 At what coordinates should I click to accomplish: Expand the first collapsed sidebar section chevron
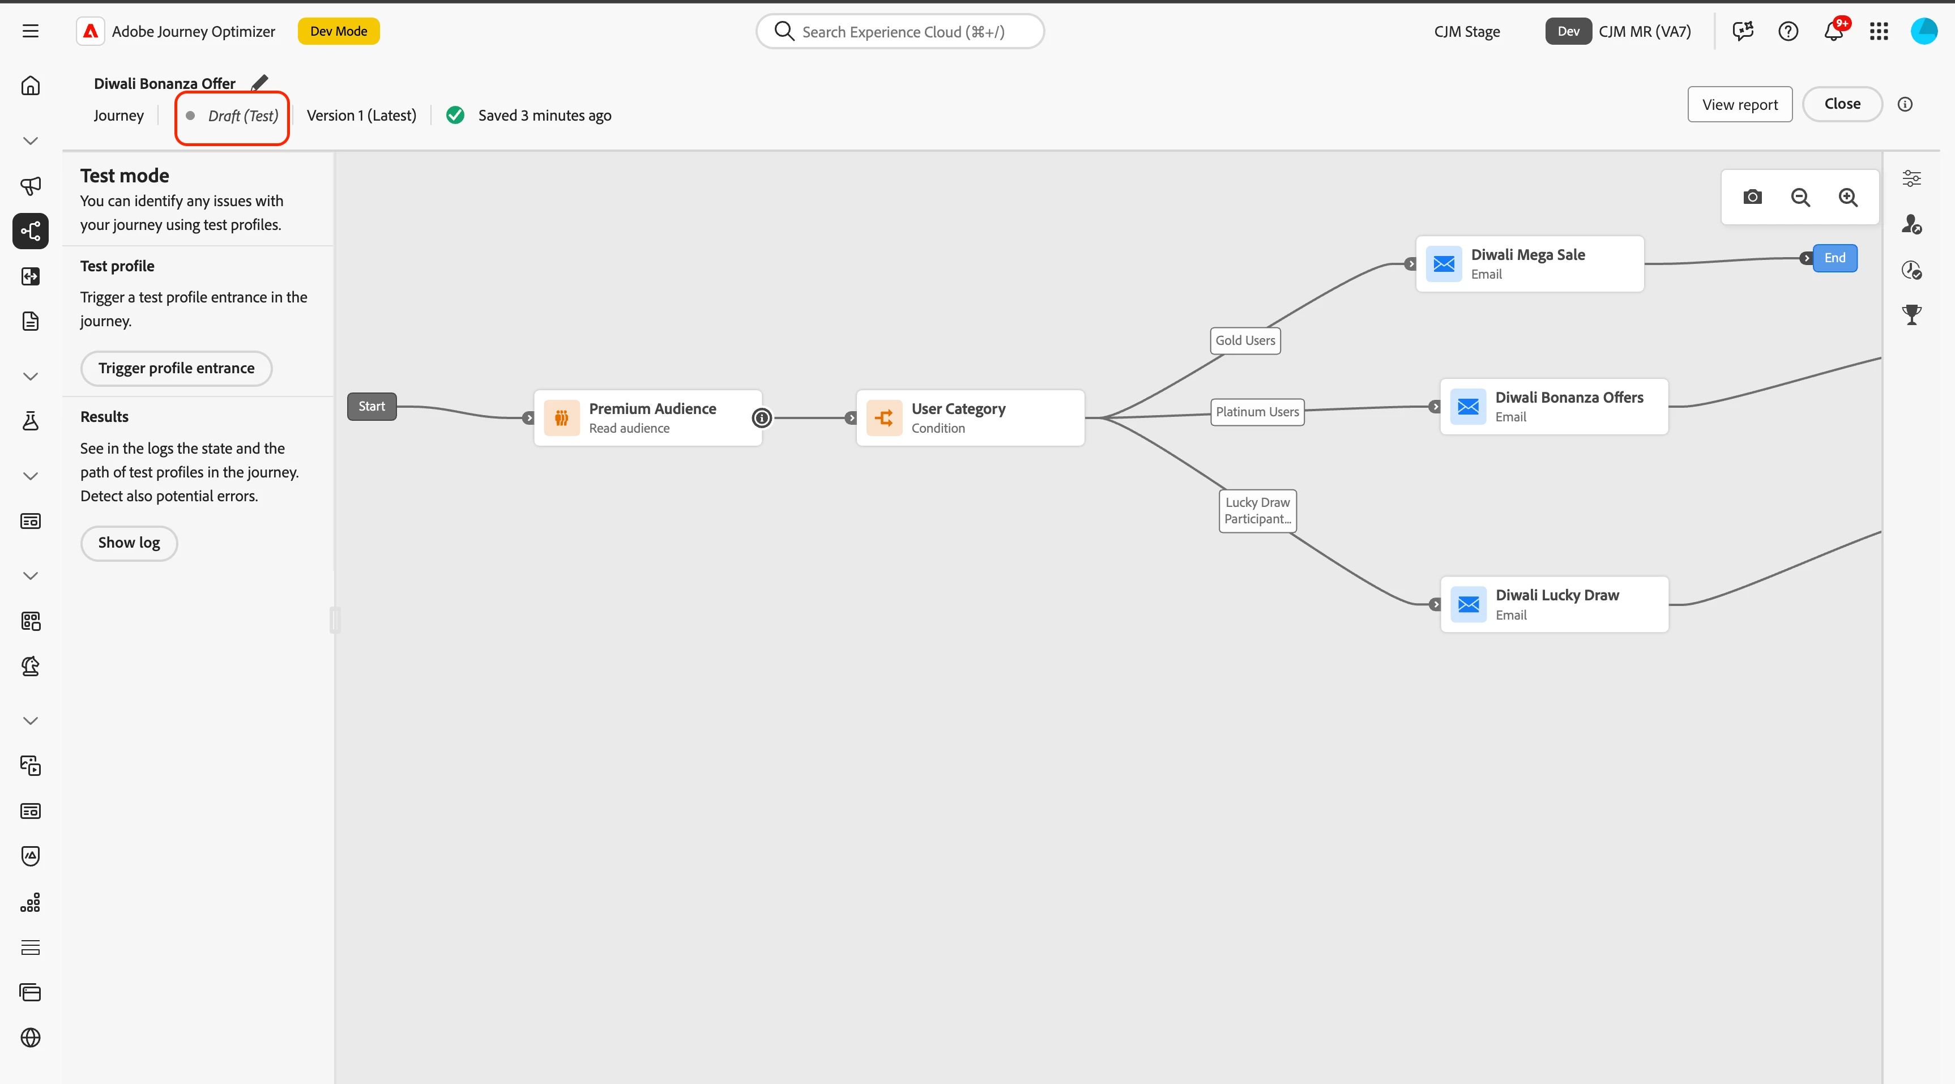click(x=31, y=141)
